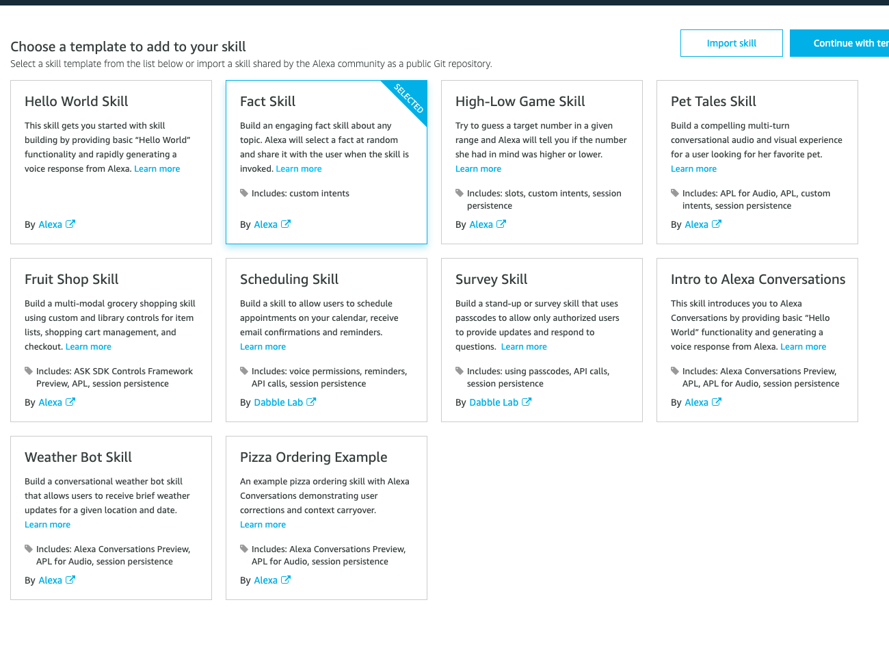Click tag icon in Pet Tales Skill card
The width and height of the screenshot is (889, 650).
[x=675, y=193]
